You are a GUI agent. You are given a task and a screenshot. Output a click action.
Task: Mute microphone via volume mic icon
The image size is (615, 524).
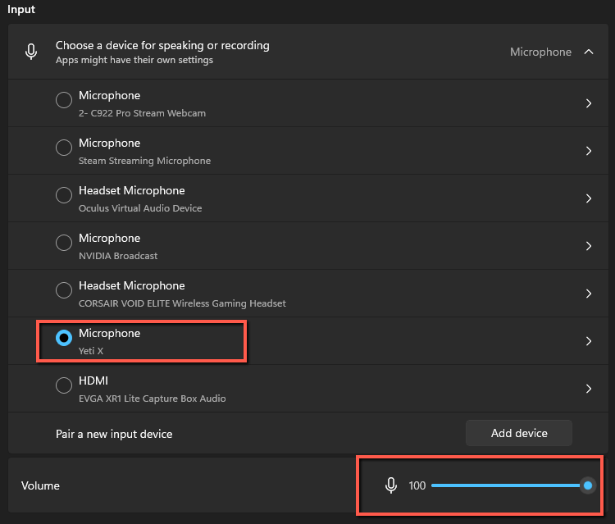click(390, 485)
